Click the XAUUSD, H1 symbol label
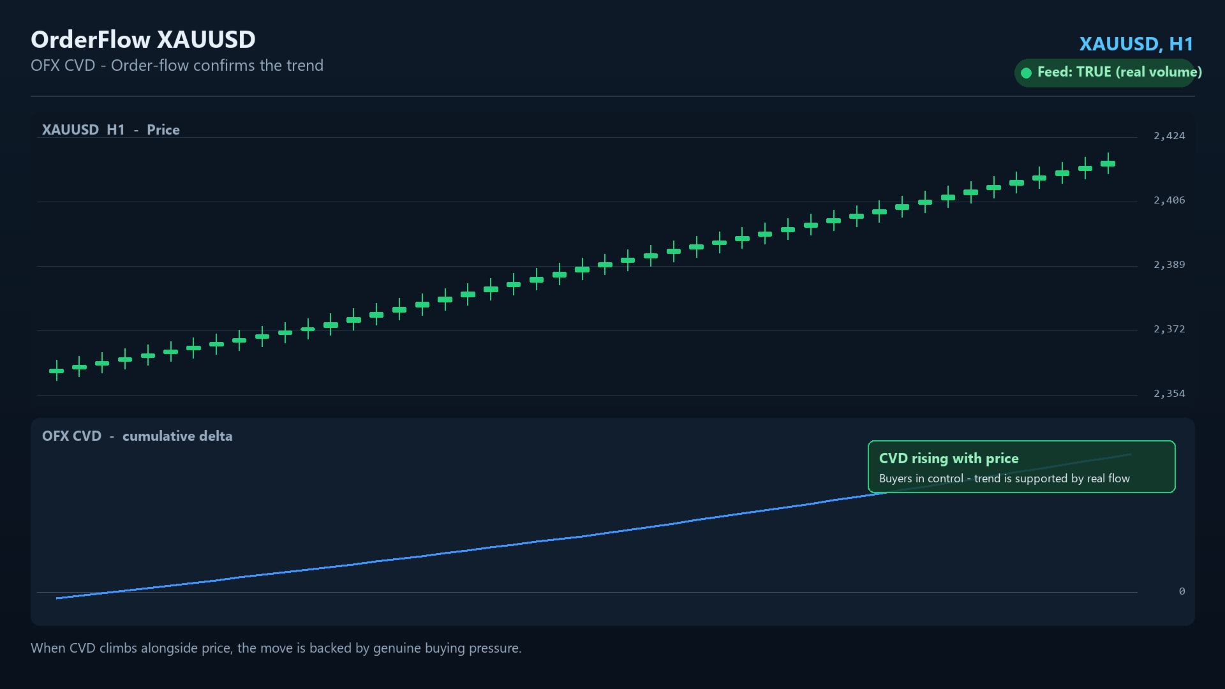Screen dimensions: 1225x689 (x=1136, y=44)
